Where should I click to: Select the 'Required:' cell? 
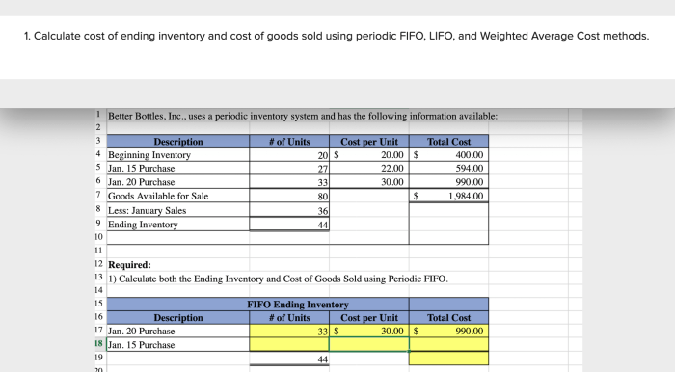177,264
